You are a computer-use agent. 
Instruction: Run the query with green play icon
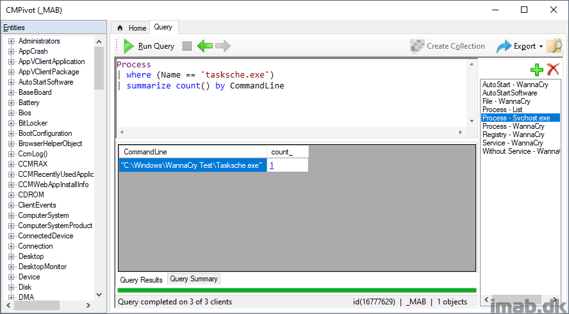coord(128,46)
